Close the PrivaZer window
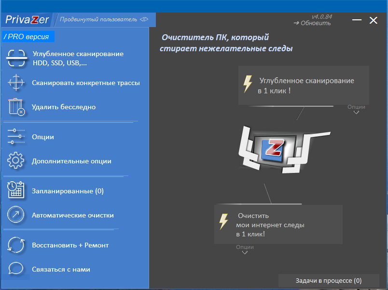This screenshot has height=290, width=388. tap(374, 20)
